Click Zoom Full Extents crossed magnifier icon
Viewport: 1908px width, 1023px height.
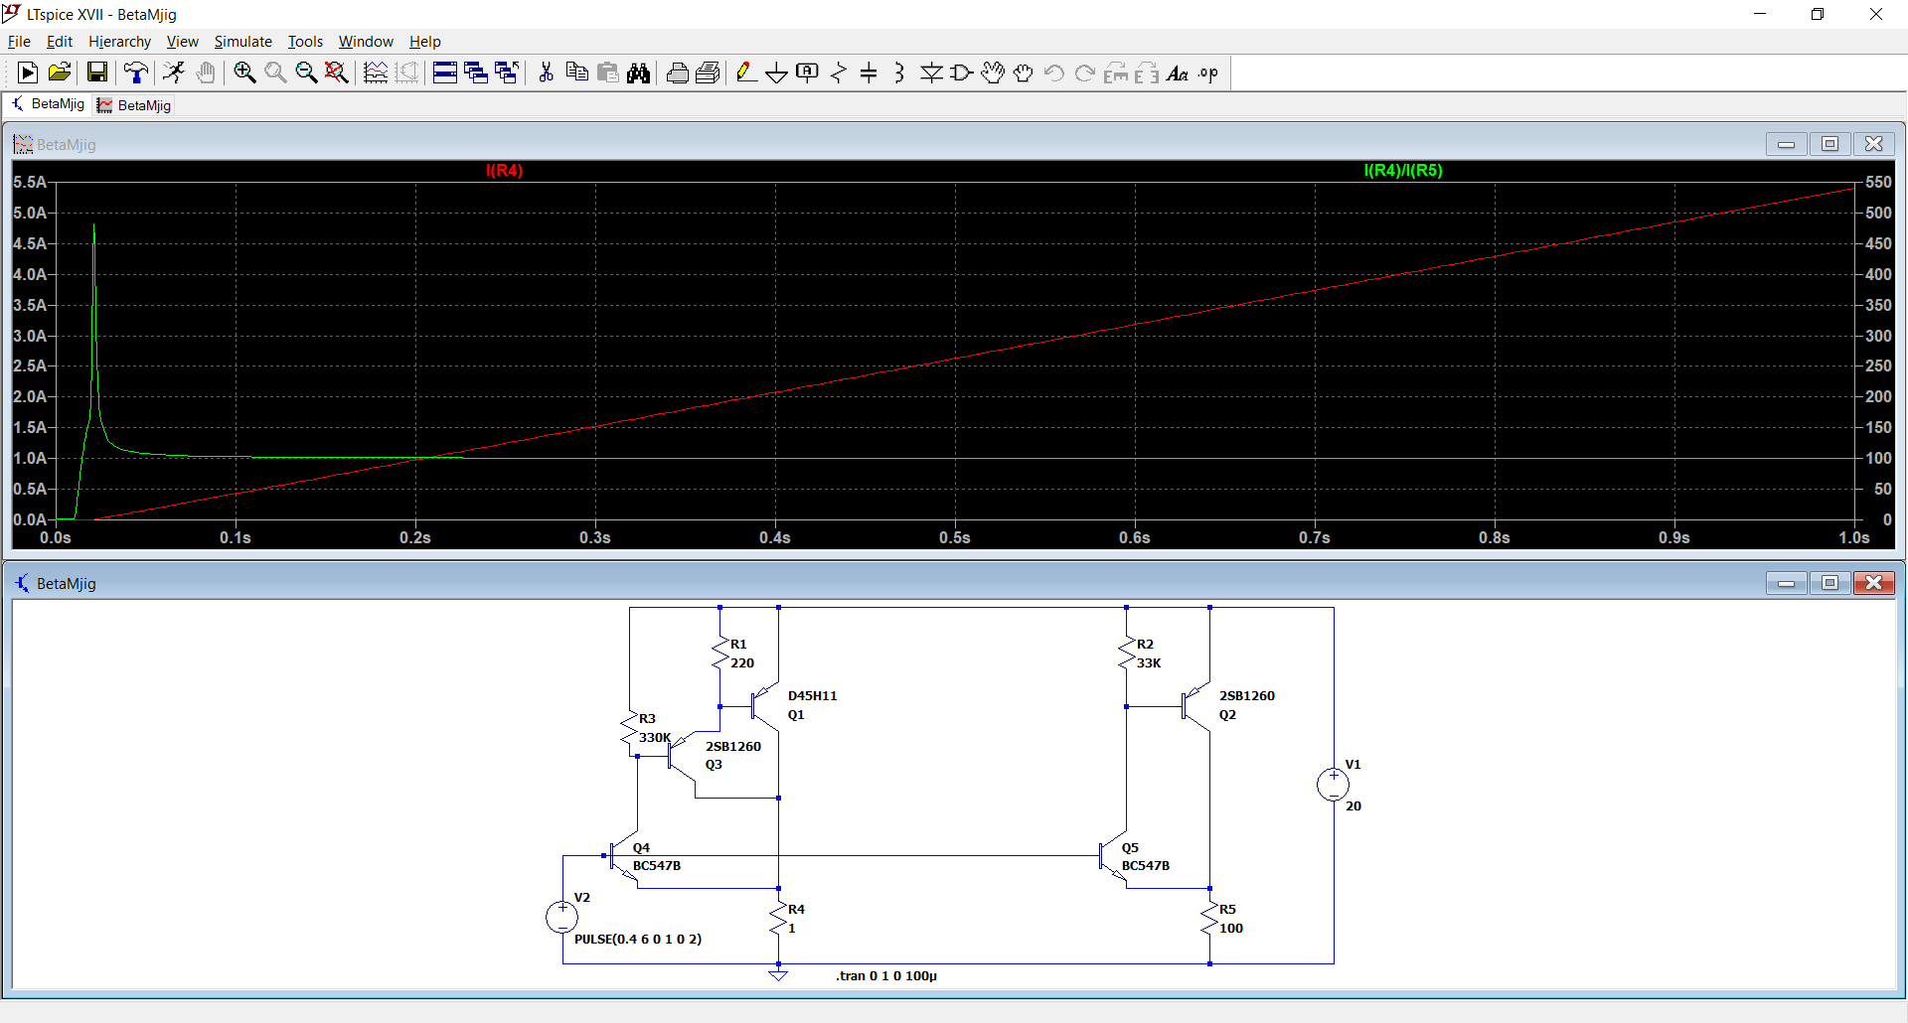(x=337, y=73)
